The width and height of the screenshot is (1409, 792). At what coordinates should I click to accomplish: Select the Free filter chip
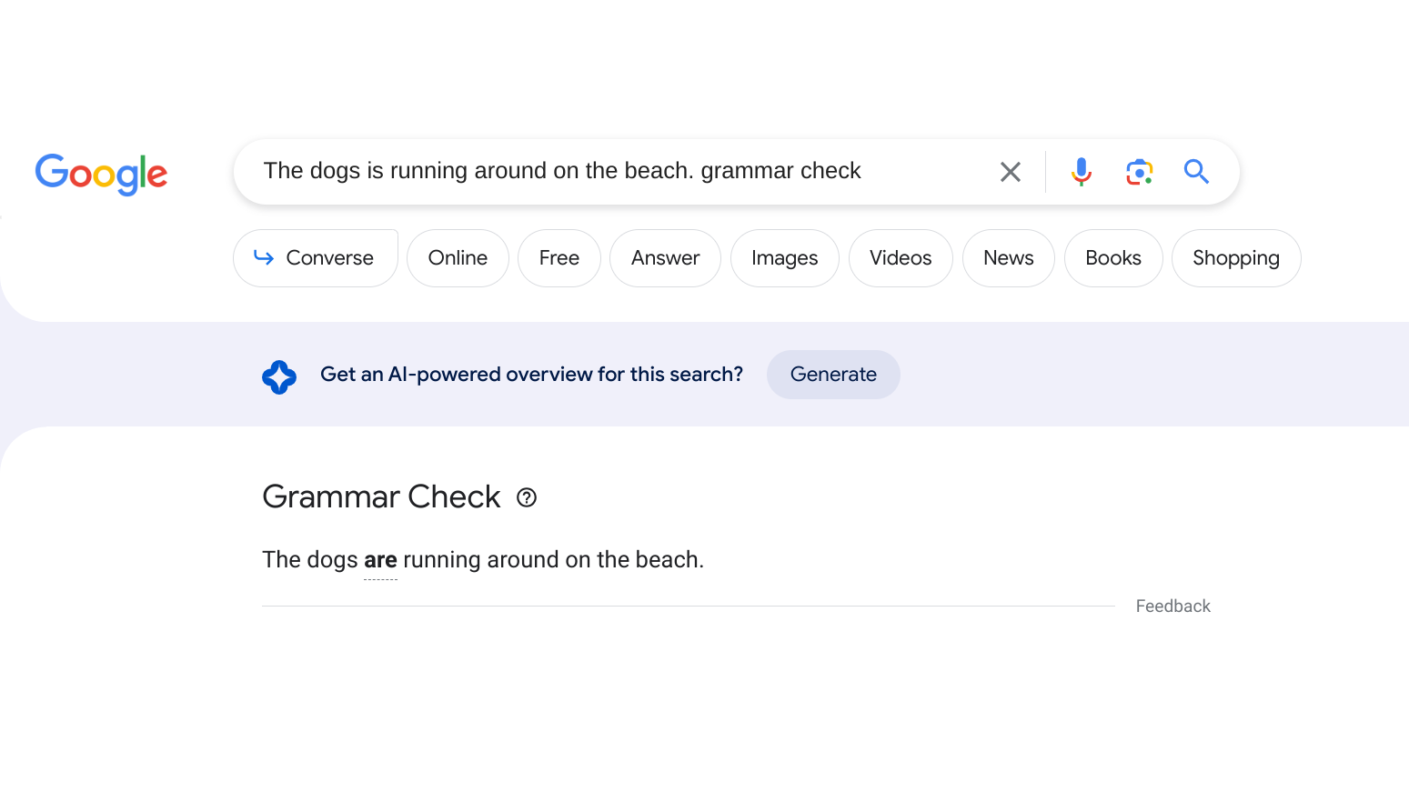559,258
